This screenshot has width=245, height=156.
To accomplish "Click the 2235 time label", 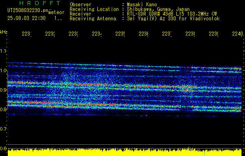I will pos(120,34).
